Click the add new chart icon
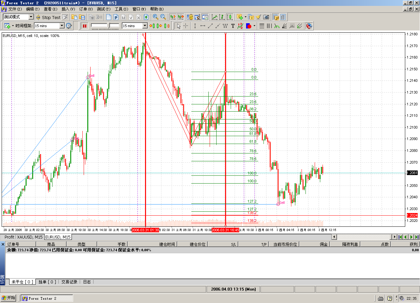 pos(7,26)
